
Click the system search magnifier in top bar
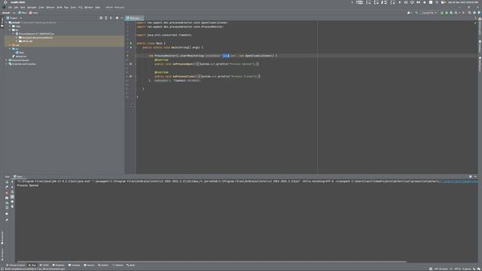point(437,2)
